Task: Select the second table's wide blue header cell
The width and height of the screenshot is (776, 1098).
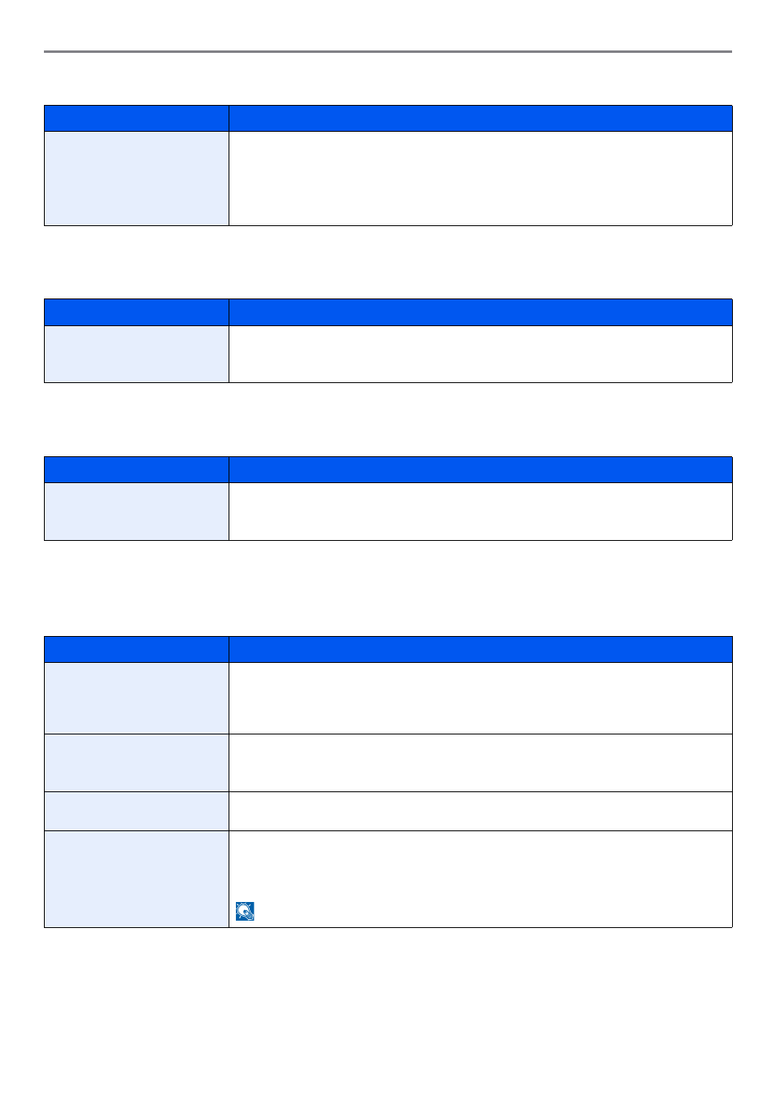Action: (481, 312)
